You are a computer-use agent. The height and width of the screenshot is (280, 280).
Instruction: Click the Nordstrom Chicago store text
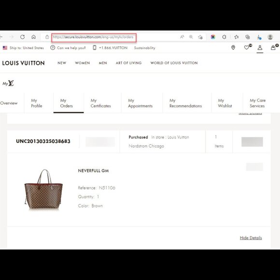tap(146, 146)
